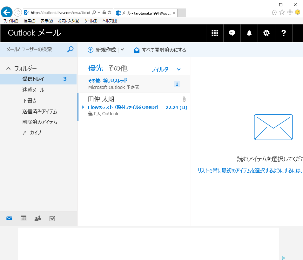This screenshot has height=260, width=303.
Task: Click すべて開封済みにする button
Action: pos(160,50)
